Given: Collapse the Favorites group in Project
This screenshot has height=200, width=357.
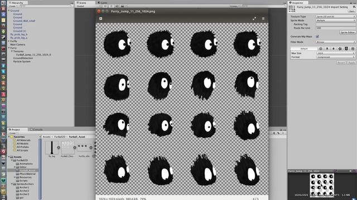Looking at the screenshot, I should [9, 137].
